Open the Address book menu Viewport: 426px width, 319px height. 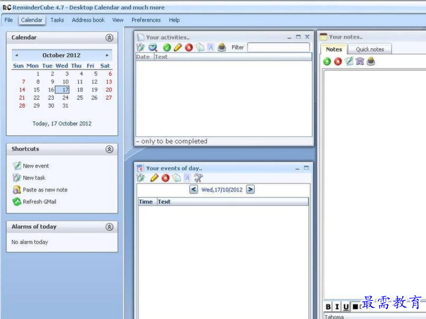pos(88,20)
